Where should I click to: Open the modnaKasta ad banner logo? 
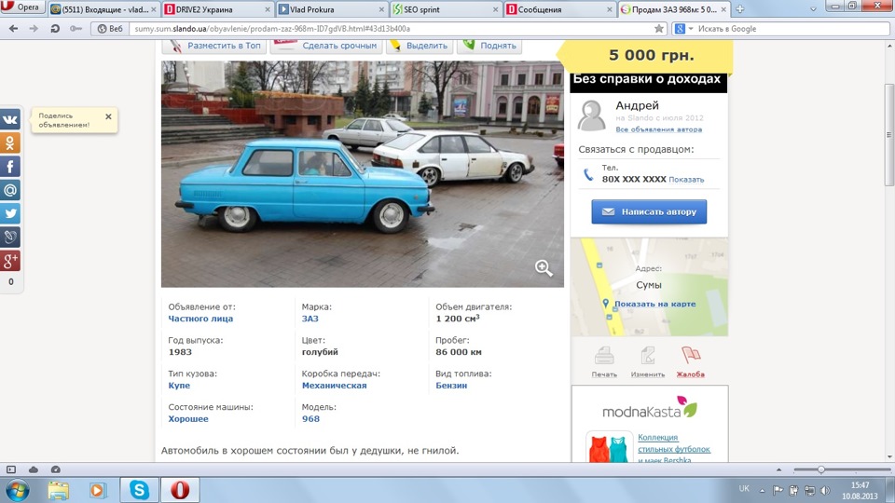(650, 407)
